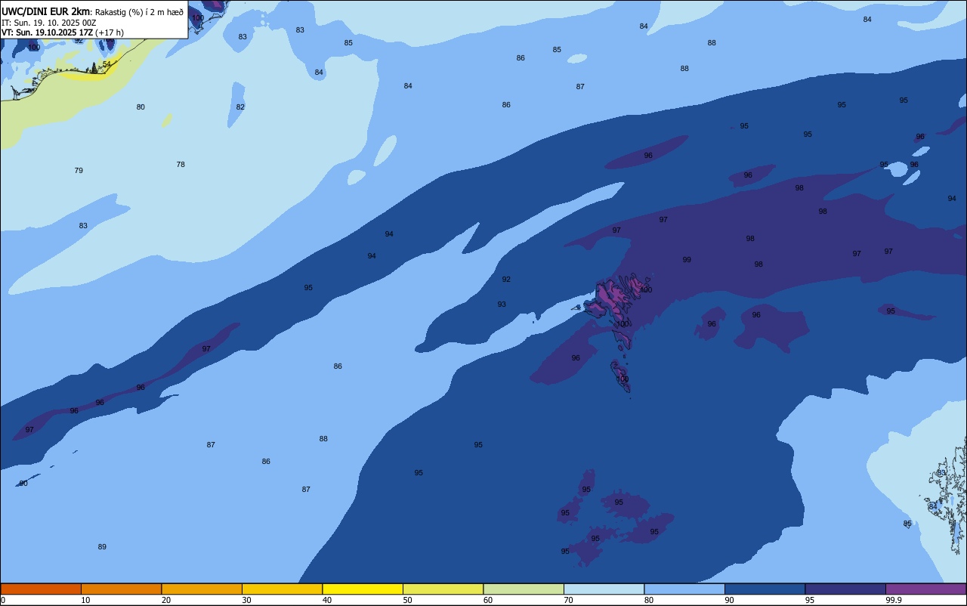Select the golden 30–40 color scale segment

click(282, 589)
